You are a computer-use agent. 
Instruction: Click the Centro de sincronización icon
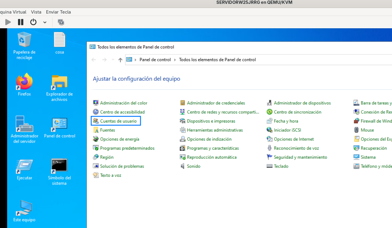coord(269,112)
